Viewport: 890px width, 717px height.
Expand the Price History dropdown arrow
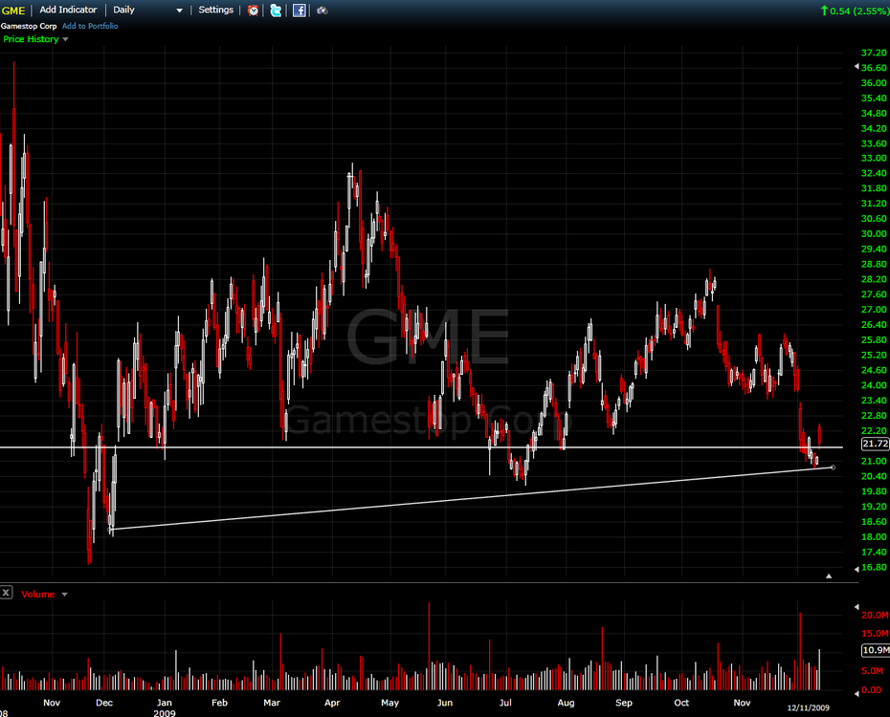coord(65,39)
